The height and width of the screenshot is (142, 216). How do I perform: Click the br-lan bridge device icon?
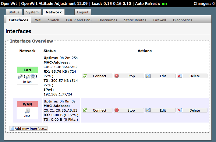click(20, 76)
